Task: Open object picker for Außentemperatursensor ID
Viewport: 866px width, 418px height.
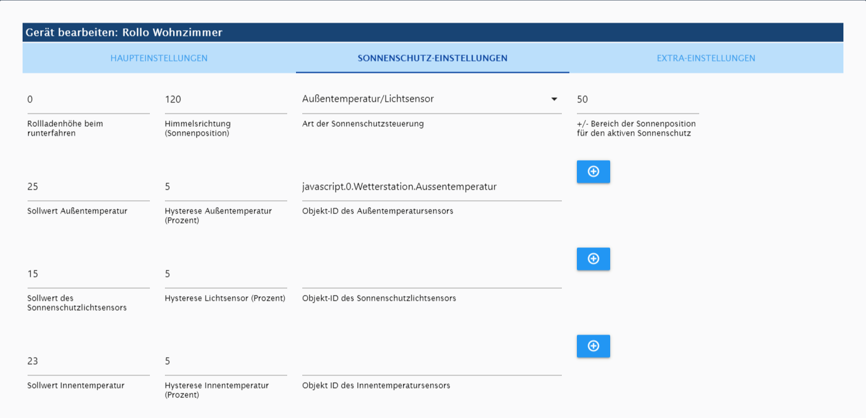Action: 593,171
